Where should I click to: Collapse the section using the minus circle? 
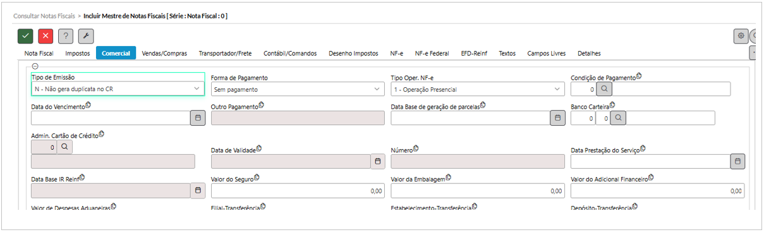(35, 65)
